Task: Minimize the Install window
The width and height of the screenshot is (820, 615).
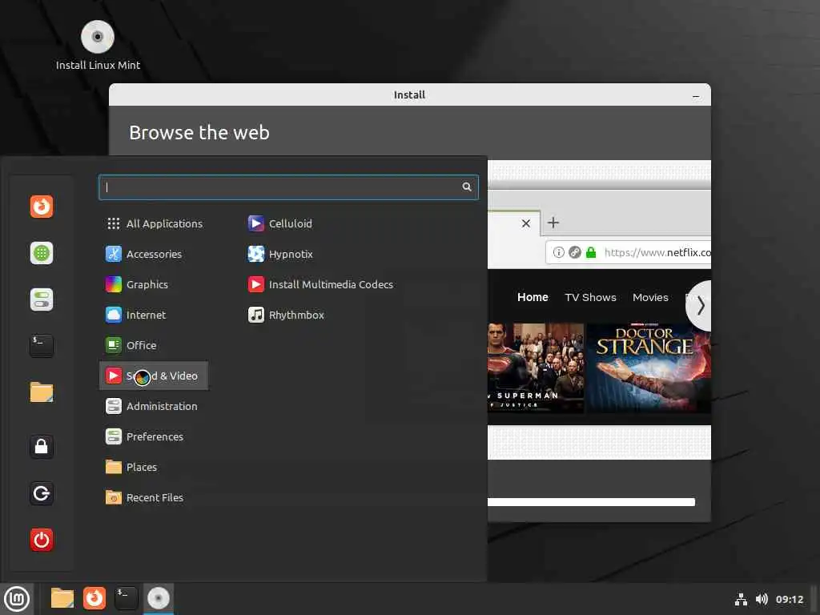Action: tap(696, 95)
